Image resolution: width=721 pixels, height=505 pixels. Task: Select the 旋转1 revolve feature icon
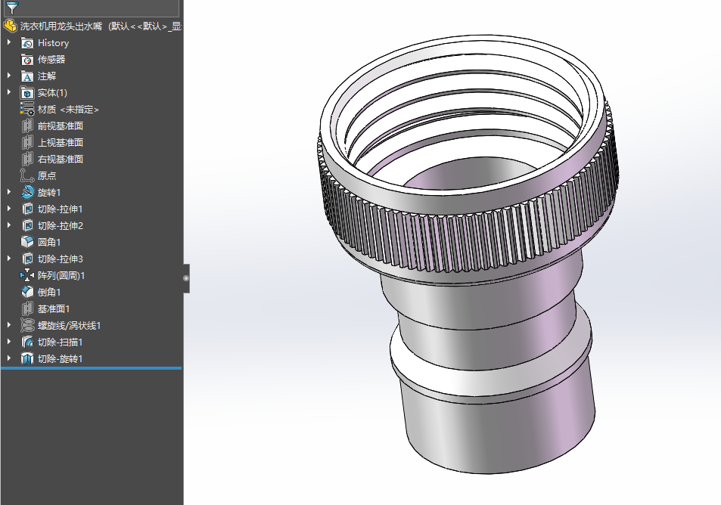point(27,192)
